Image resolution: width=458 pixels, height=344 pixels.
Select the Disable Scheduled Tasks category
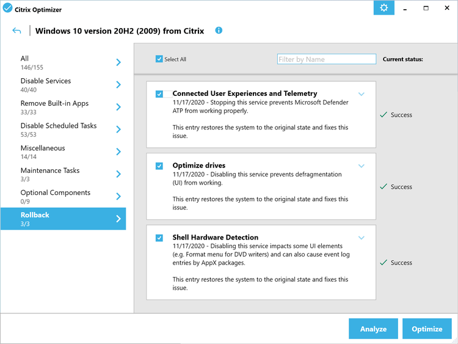pos(63,130)
